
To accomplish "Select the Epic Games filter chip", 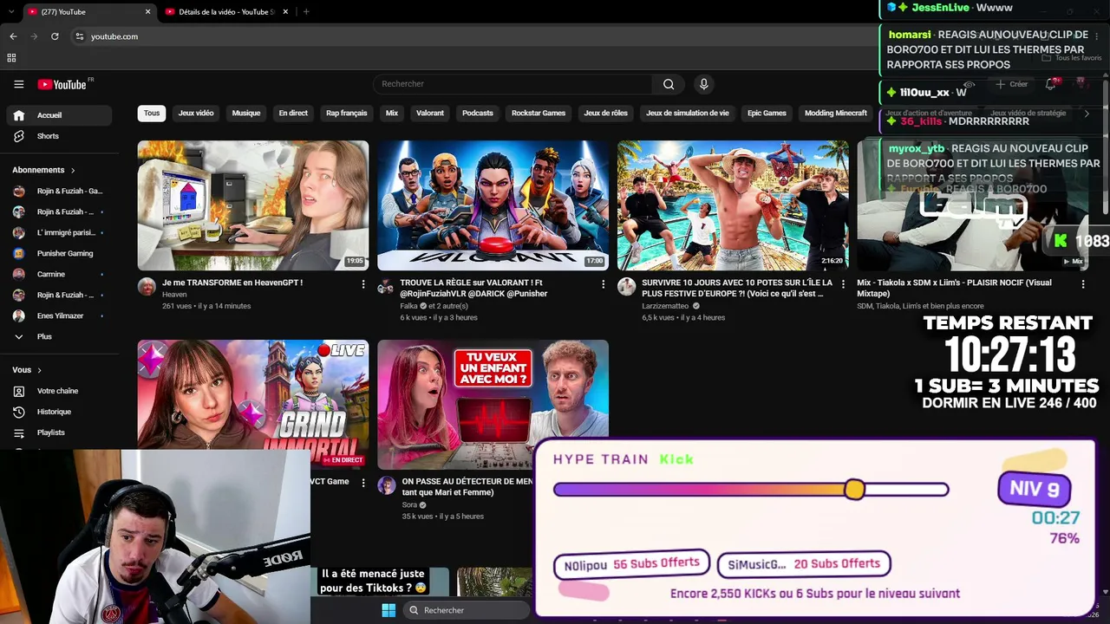I will click(x=767, y=114).
